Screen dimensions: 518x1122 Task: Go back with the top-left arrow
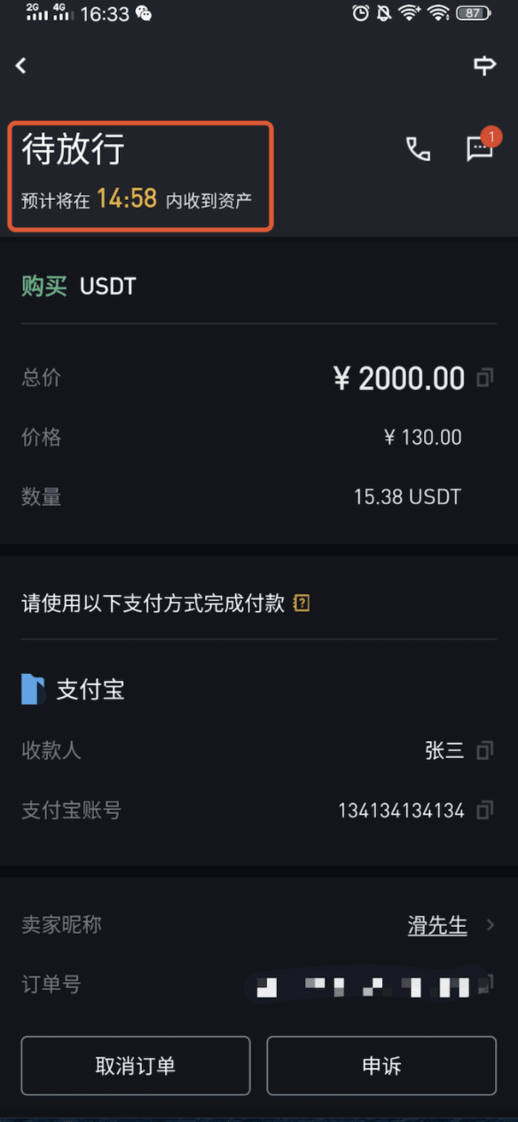pos(21,66)
